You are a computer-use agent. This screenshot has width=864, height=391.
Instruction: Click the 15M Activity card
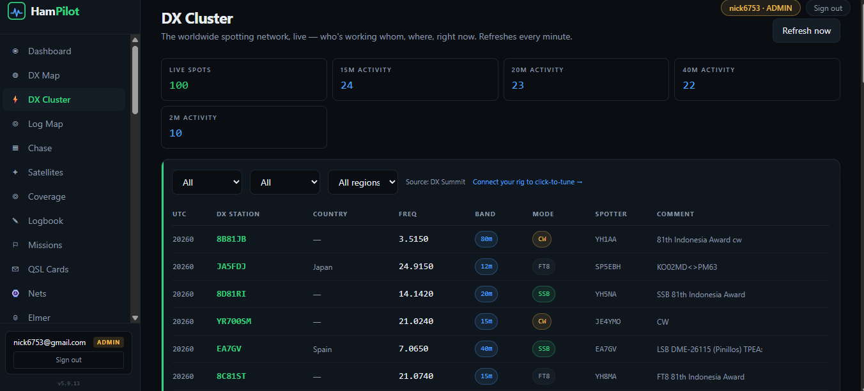(415, 80)
